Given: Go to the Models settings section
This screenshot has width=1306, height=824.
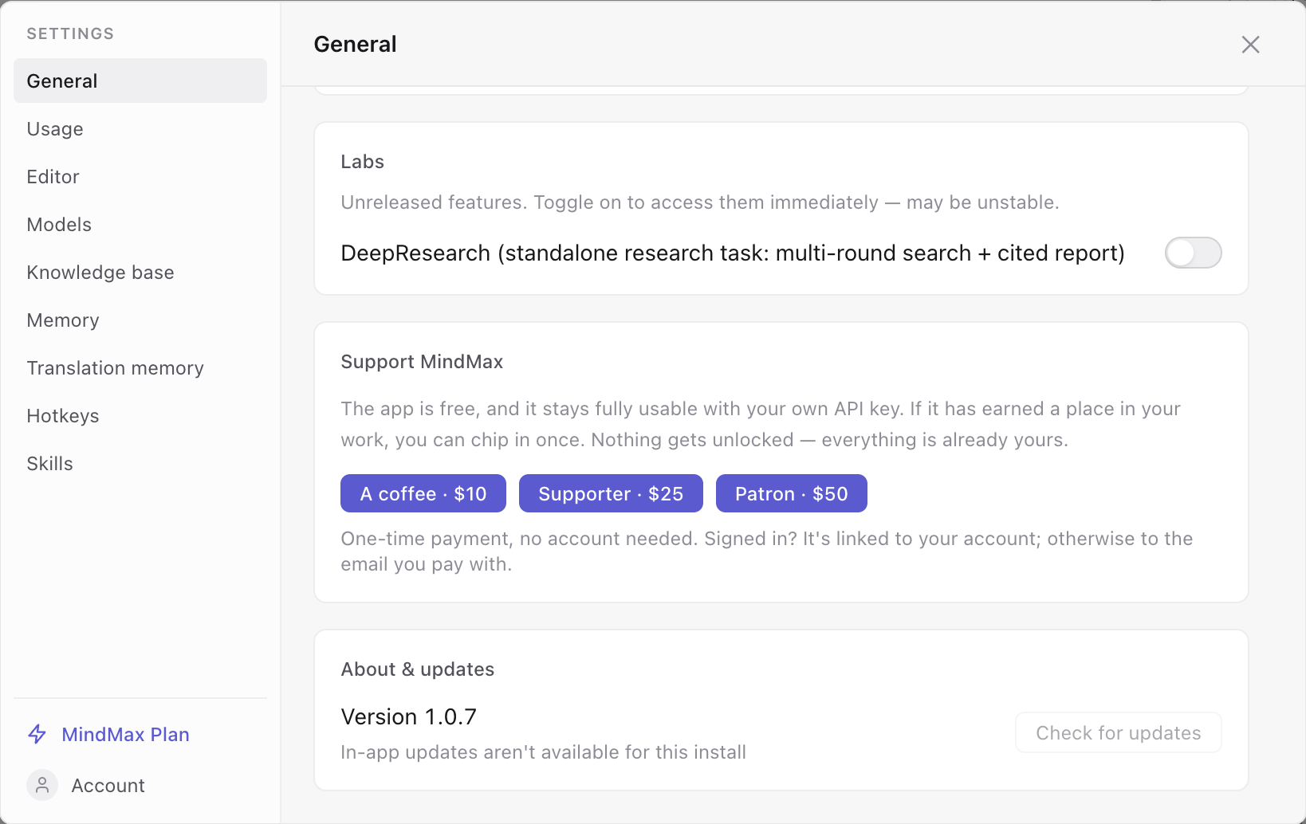Looking at the screenshot, I should 140,225.
